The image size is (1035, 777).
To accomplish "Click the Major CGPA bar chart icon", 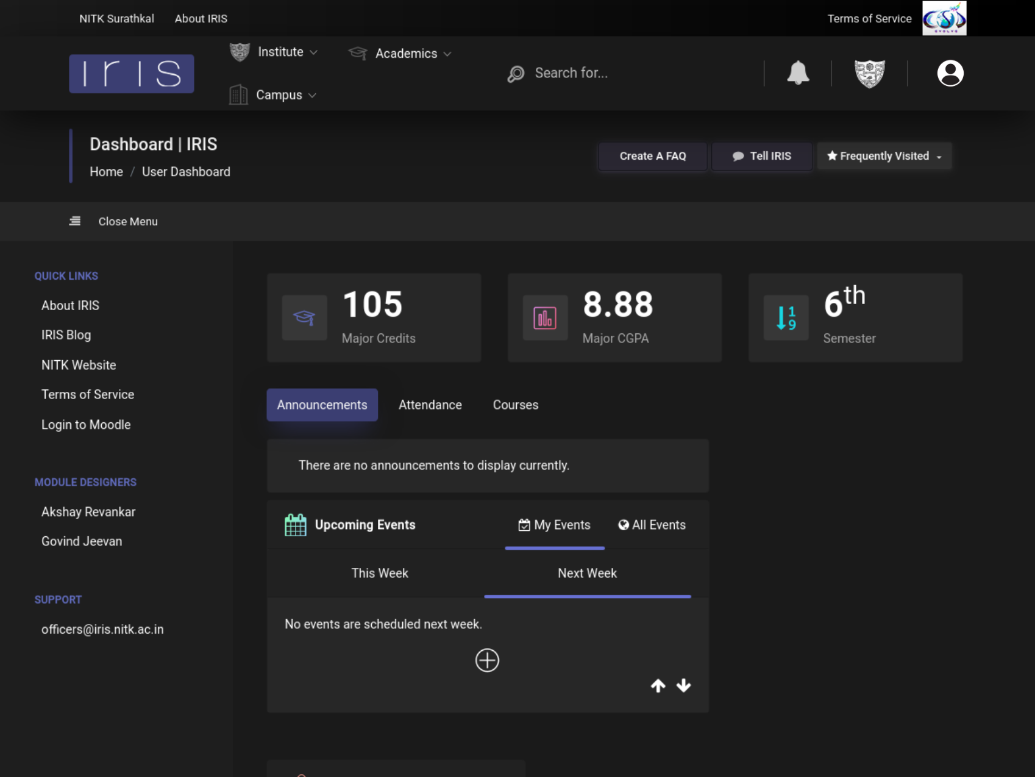I will 545,318.
